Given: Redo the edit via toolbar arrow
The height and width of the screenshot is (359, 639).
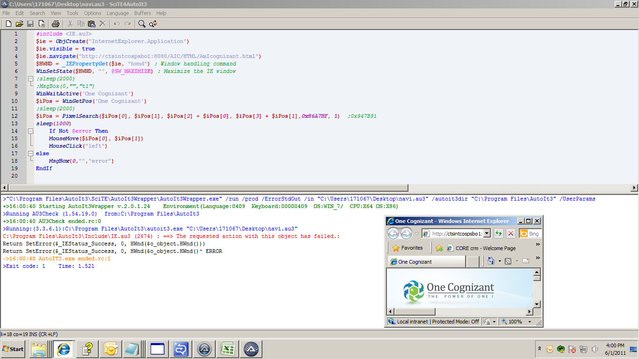Looking at the screenshot, I should [128, 23].
